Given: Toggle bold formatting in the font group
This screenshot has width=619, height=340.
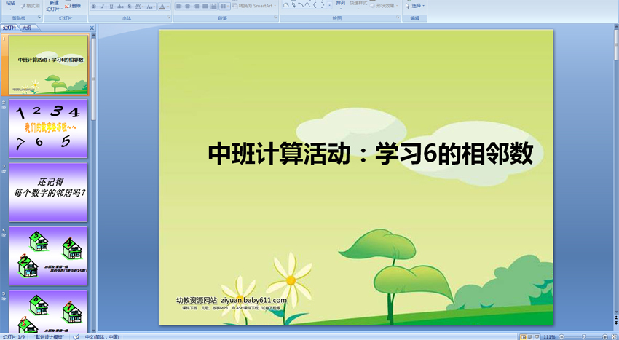Looking at the screenshot, I should (93, 7).
